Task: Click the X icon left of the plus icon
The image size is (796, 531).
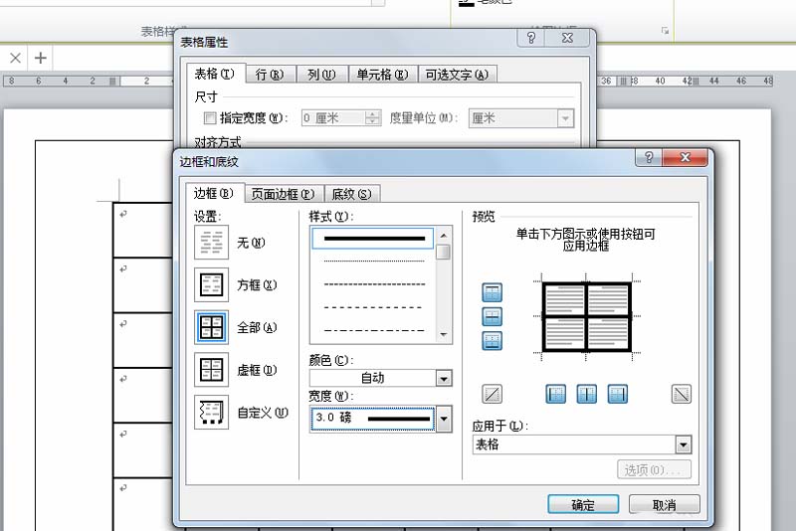Action: 15,58
